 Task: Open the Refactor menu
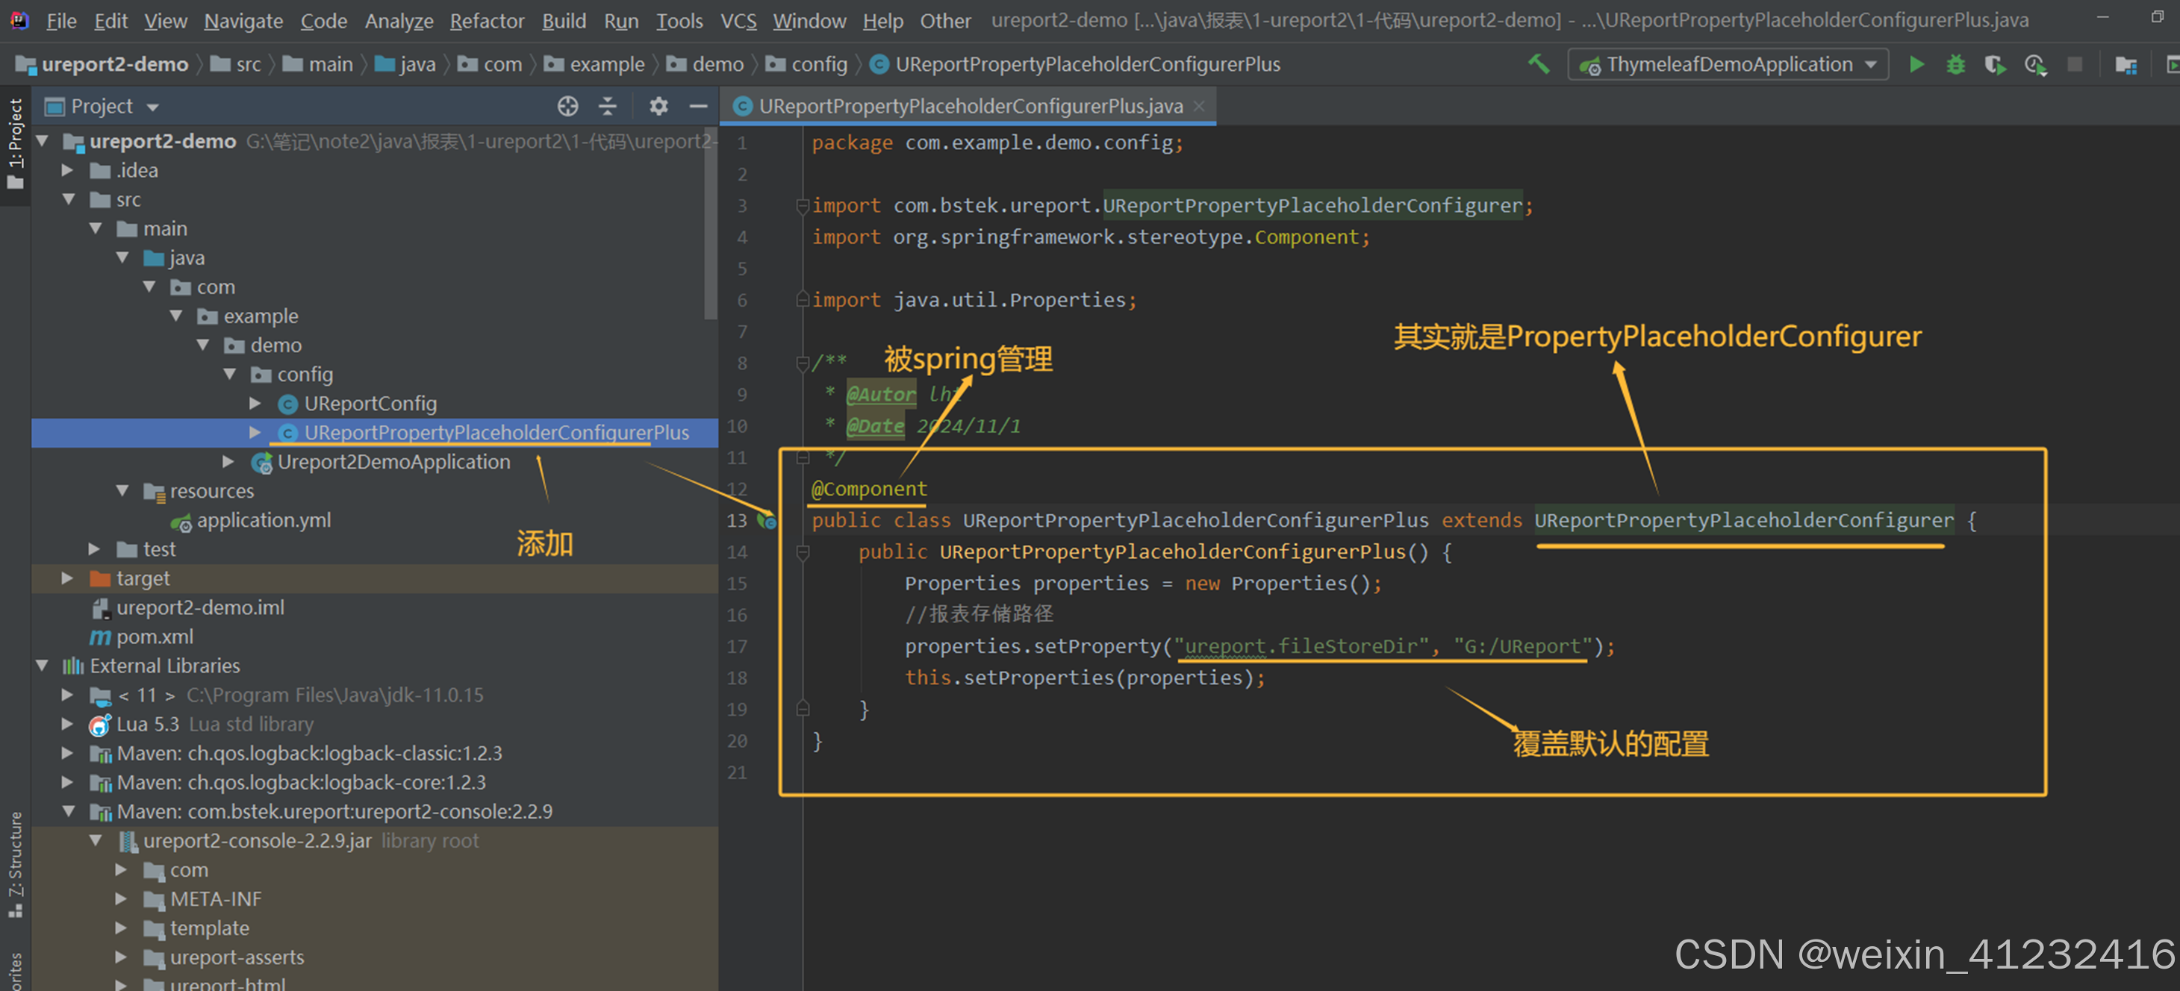tap(487, 20)
